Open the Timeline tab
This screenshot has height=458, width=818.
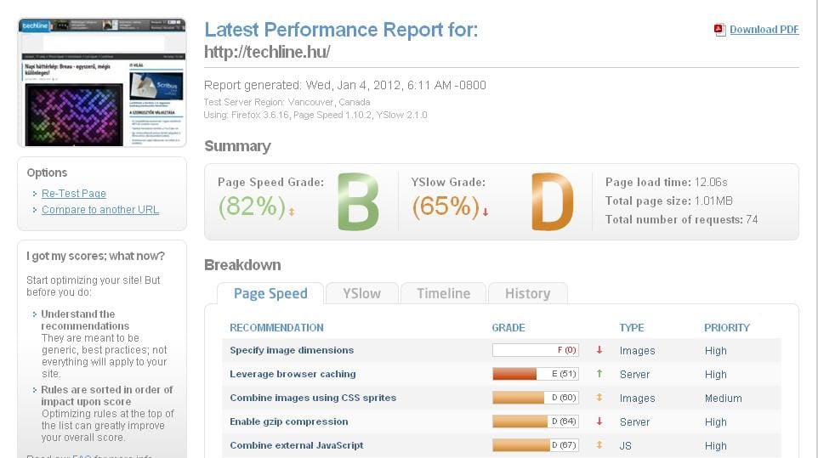[x=443, y=293]
